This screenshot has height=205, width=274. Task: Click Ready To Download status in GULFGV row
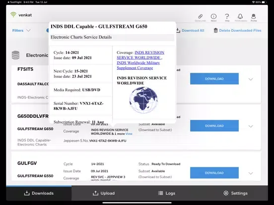[x=166, y=164]
